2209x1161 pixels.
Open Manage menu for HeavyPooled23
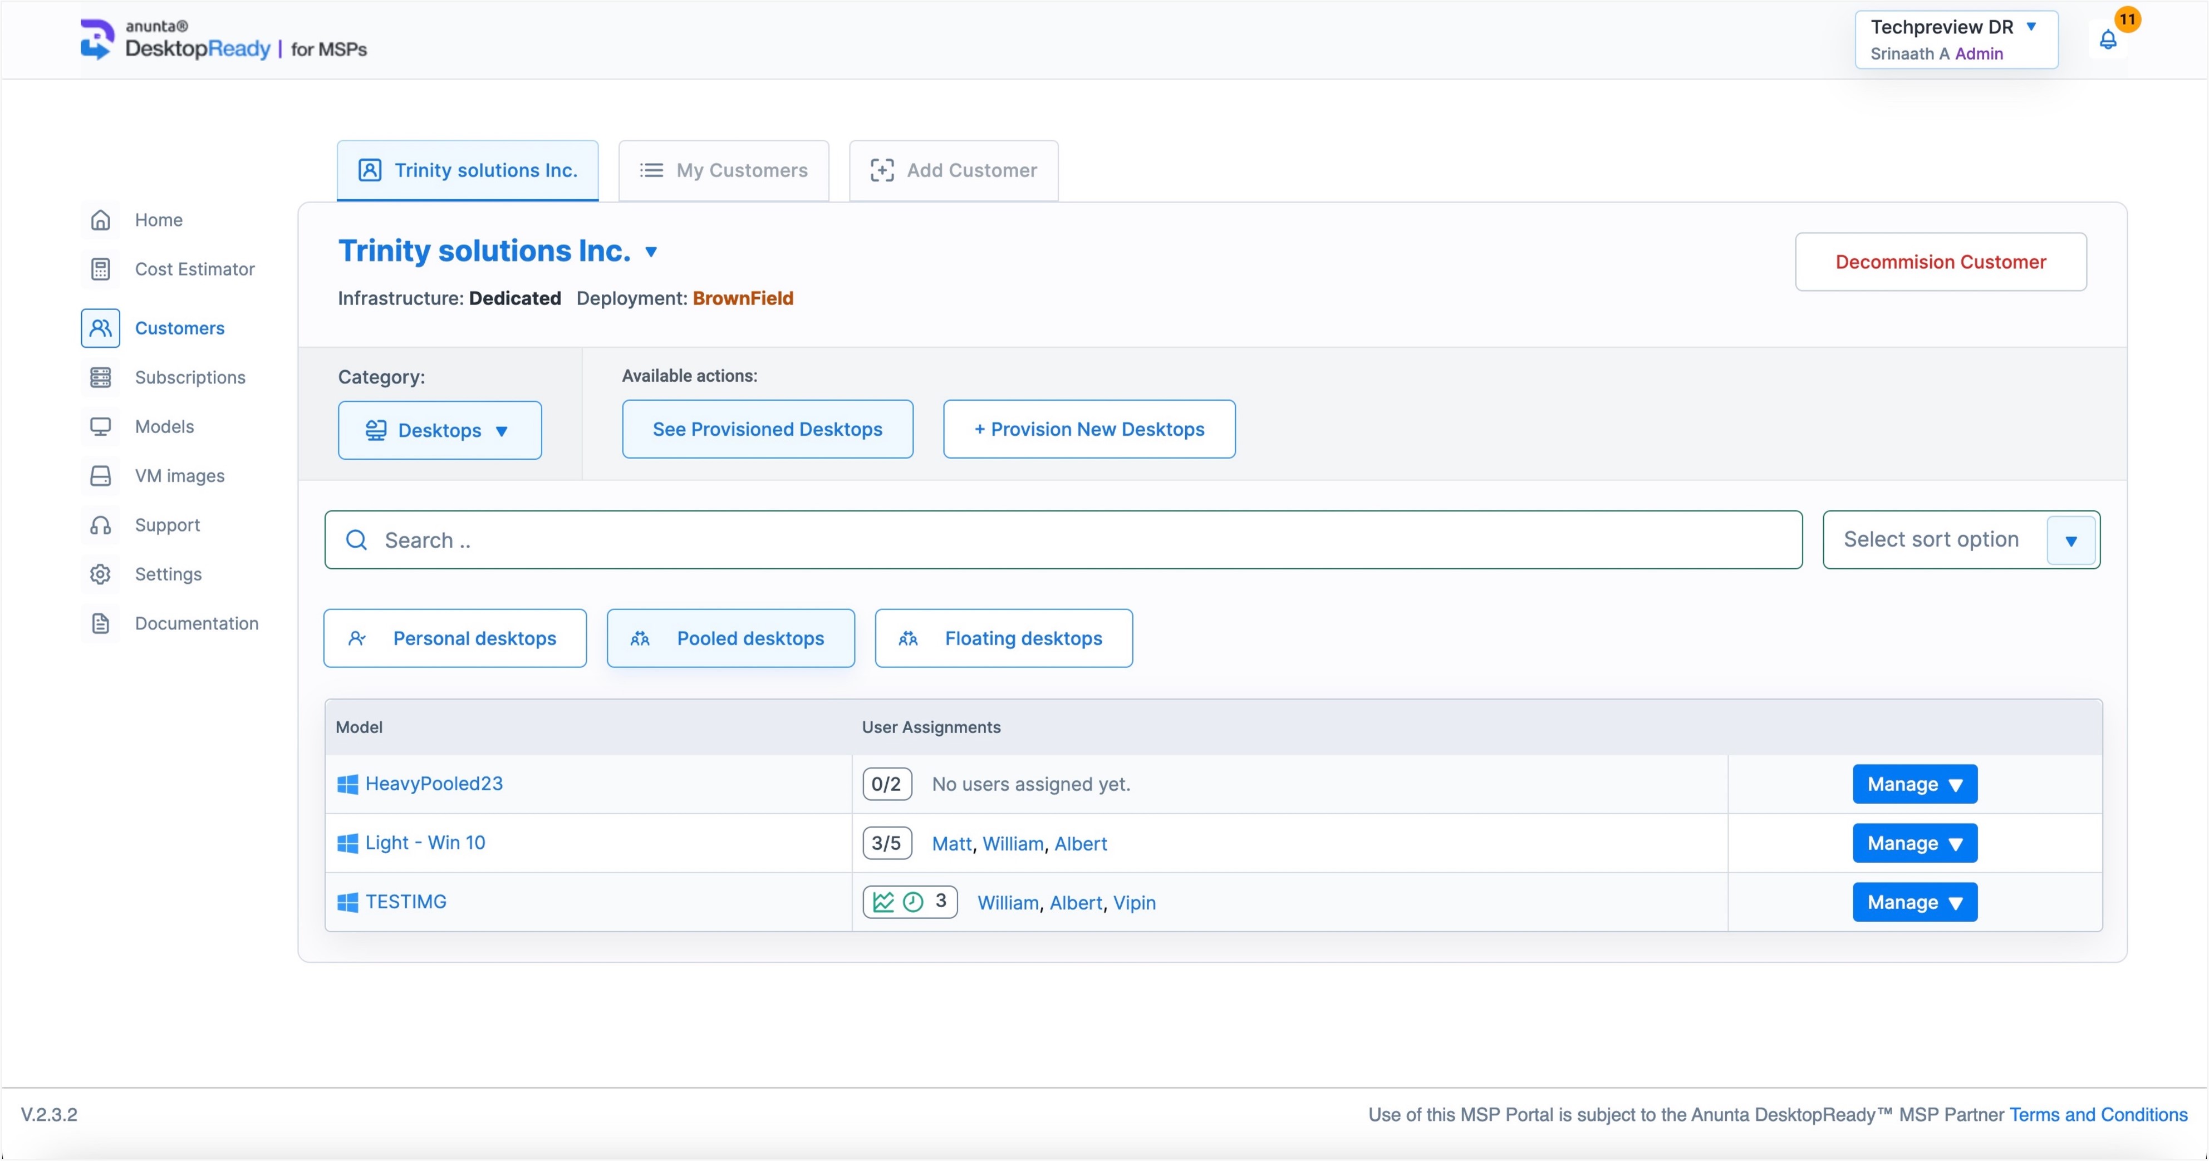1914,785
